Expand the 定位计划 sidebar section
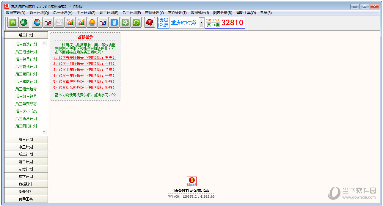Viewport: 383px width, 206px height. (26, 169)
